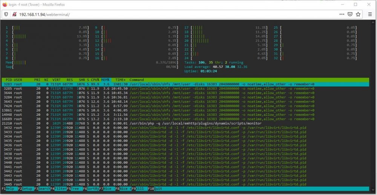This screenshot has width=377, height=195.
Task: Click the Save to Pocket icon
Action: (x=350, y=14)
